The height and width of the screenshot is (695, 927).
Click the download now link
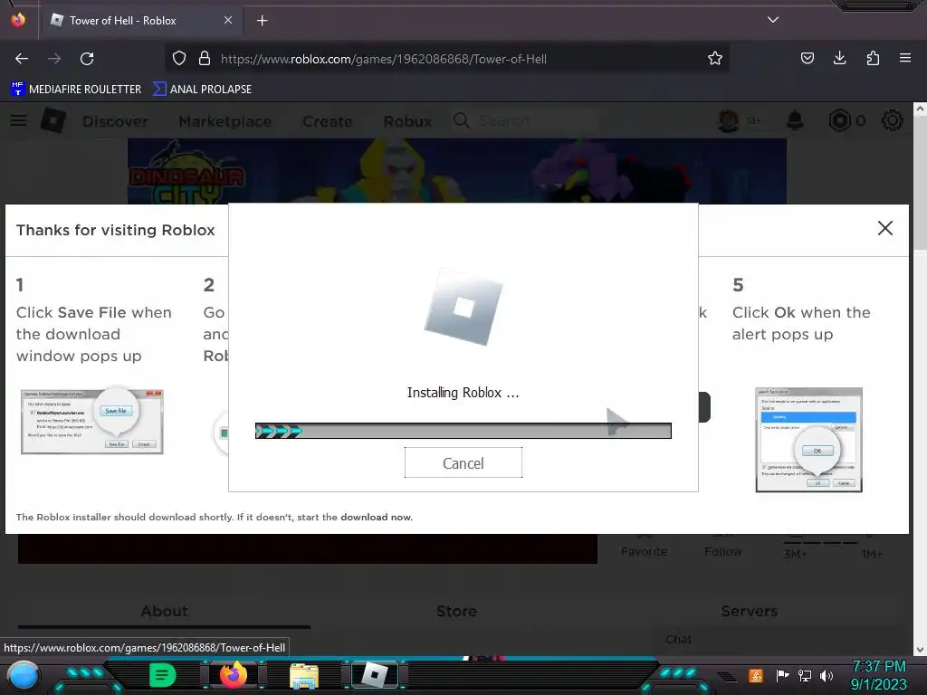pyautogui.click(x=376, y=517)
